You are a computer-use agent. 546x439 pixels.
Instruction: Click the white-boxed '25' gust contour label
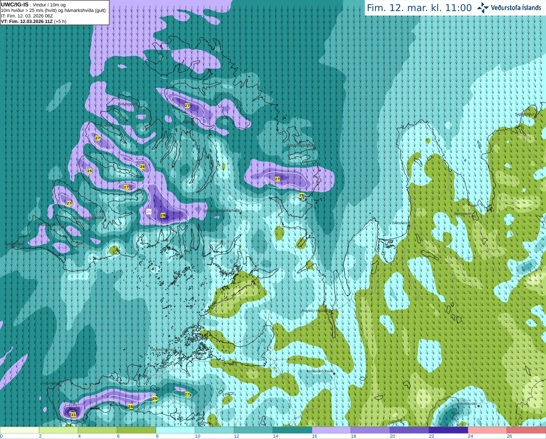pyautogui.click(x=149, y=211)
